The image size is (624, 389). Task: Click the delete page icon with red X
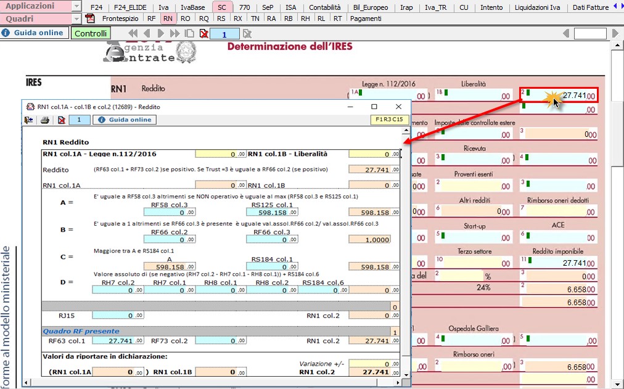(x=203, y=34)
